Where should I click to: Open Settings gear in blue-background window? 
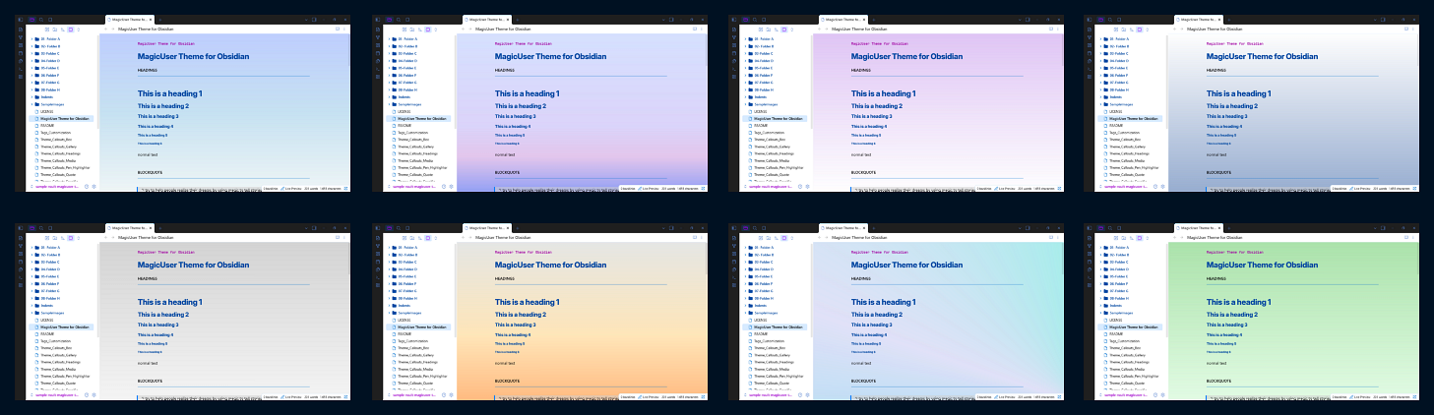click(94, 186)
